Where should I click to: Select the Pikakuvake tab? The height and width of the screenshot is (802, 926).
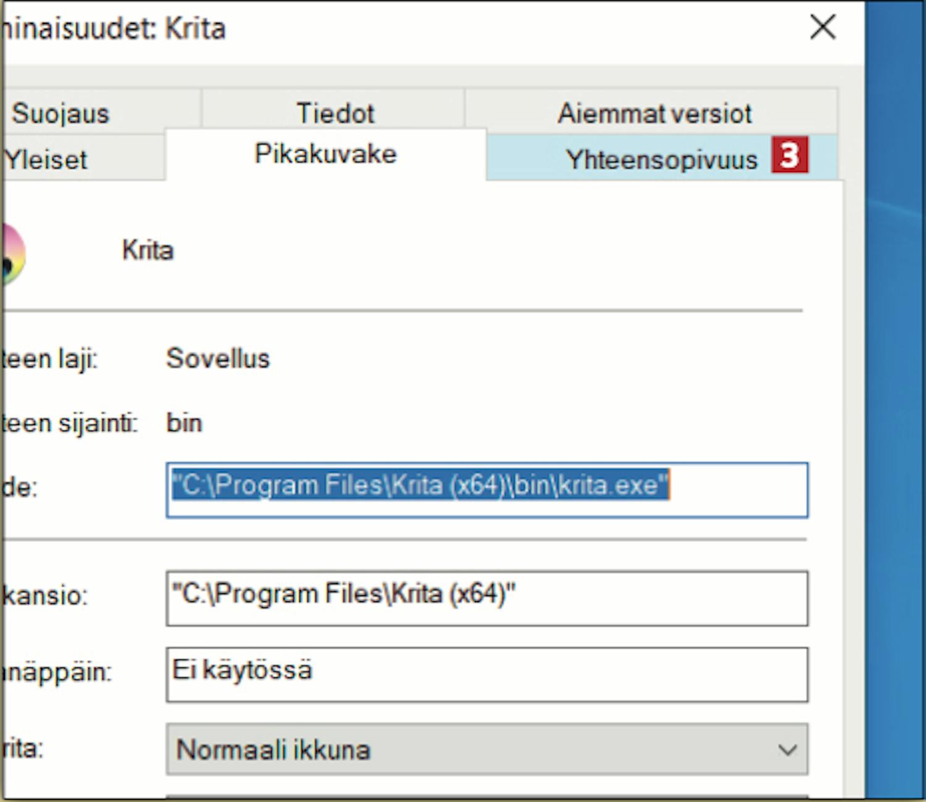(325, 154)
